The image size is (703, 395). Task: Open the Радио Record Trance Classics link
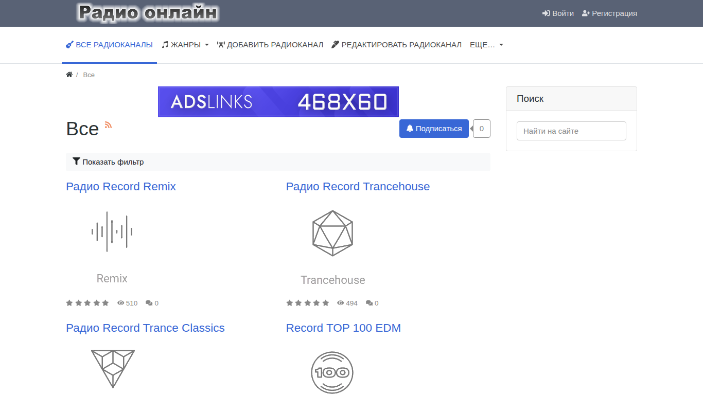pyautogui.click(x=145, y=328)
